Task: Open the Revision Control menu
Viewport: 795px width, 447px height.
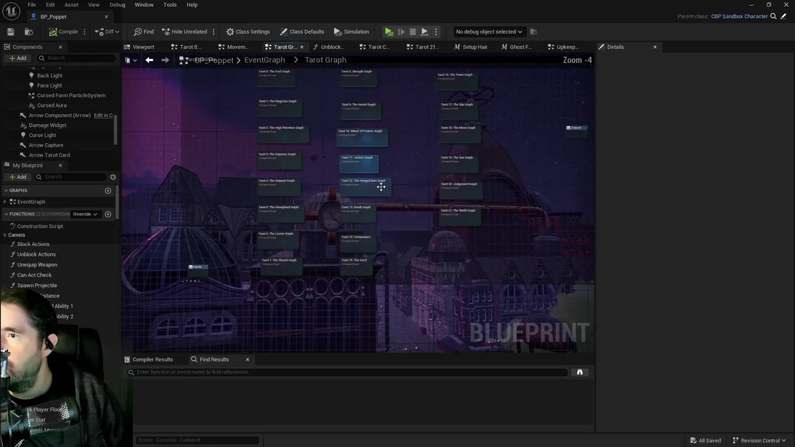Action: (x=759, y=441)
